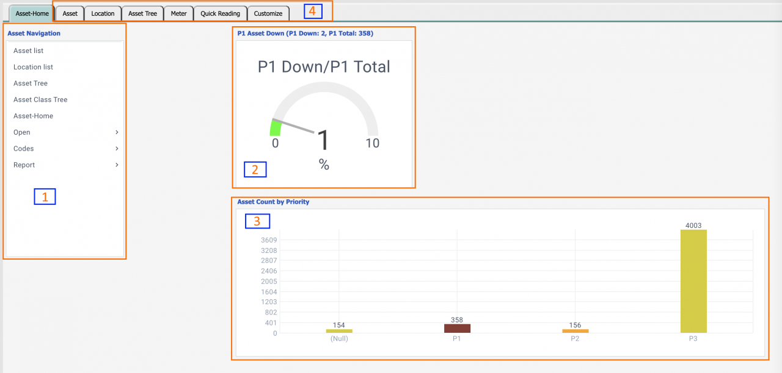Viewport: 782px width, 373px height.
Task: Open the Meter tab
Action: pos(178,13)
